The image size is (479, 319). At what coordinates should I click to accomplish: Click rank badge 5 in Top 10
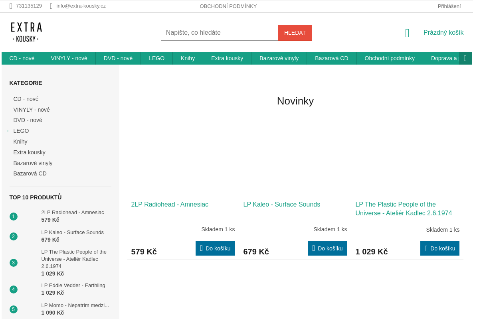[x=14, y=309]
